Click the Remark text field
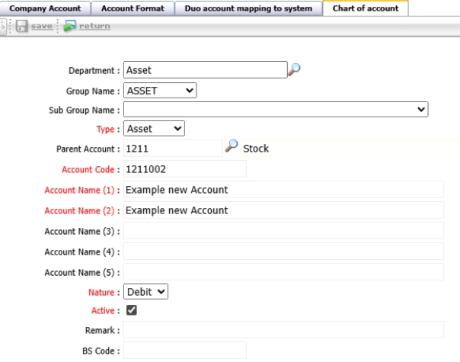The image size is (460, 362). tap(283, 330)
